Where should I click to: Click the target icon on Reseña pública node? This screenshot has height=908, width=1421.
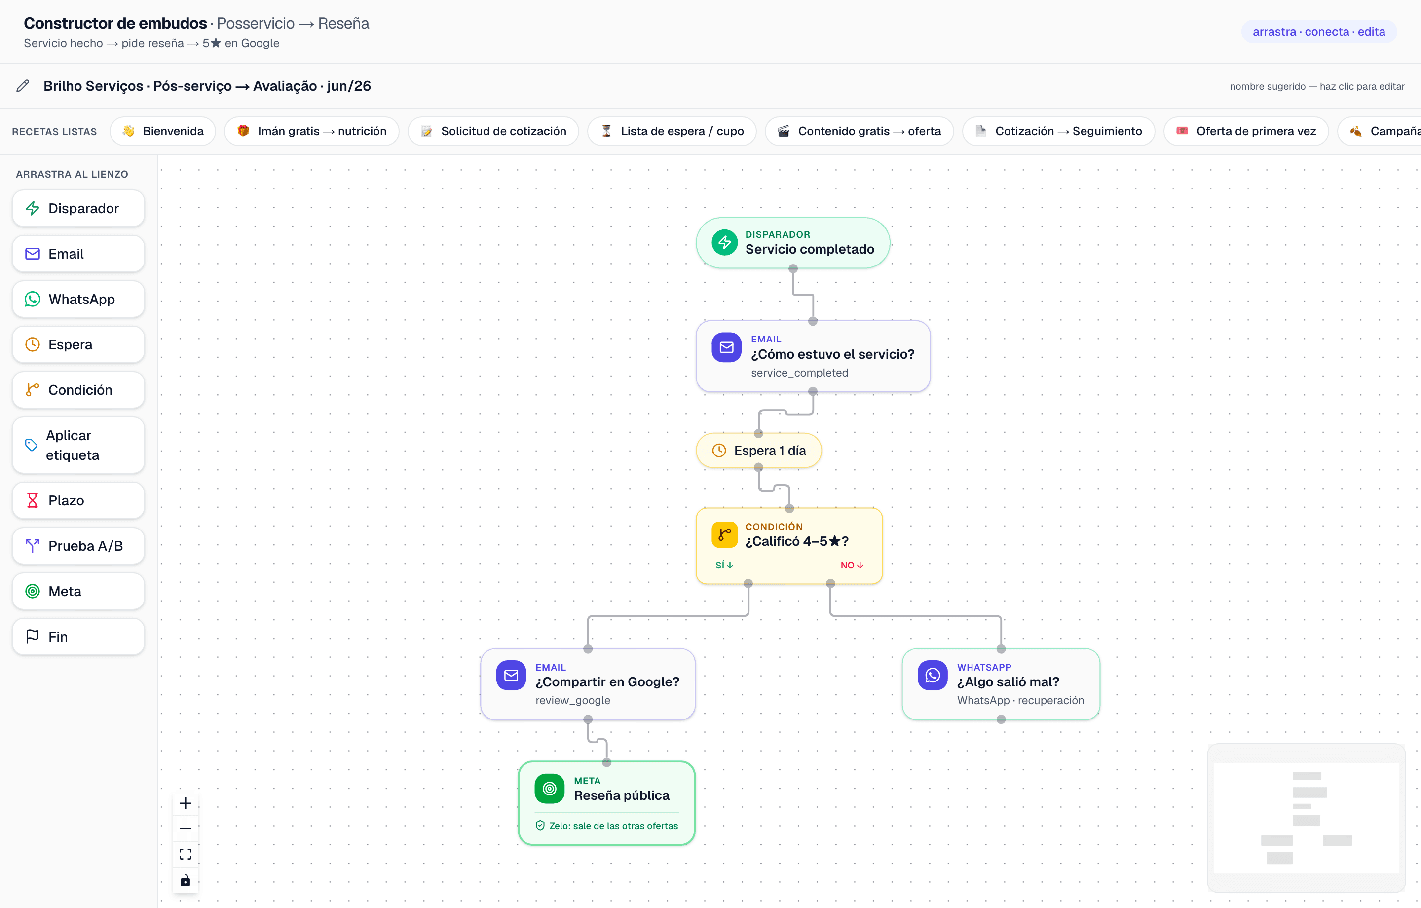549,788
